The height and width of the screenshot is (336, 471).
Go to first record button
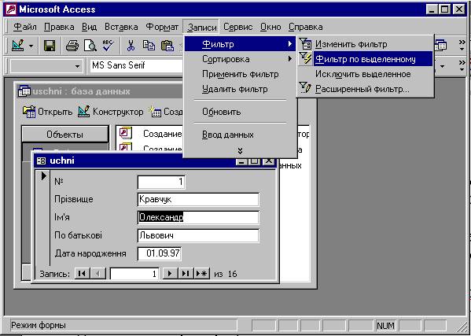[x=82, y=274]
